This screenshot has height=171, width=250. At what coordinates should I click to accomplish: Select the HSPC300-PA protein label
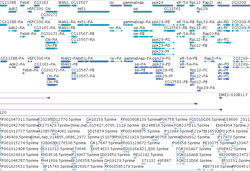coord(39,58)
